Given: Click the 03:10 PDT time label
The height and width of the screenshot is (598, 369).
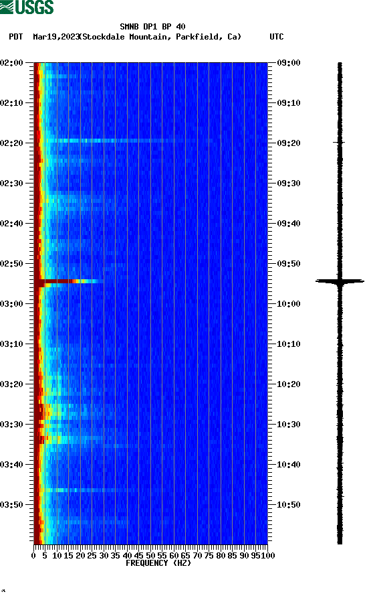Looking at the screenshot, I should click(x=11, y=344).
